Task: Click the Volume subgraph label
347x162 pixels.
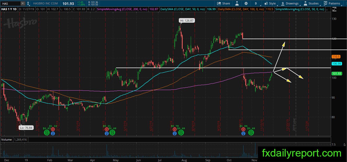Action: [7, 140]
